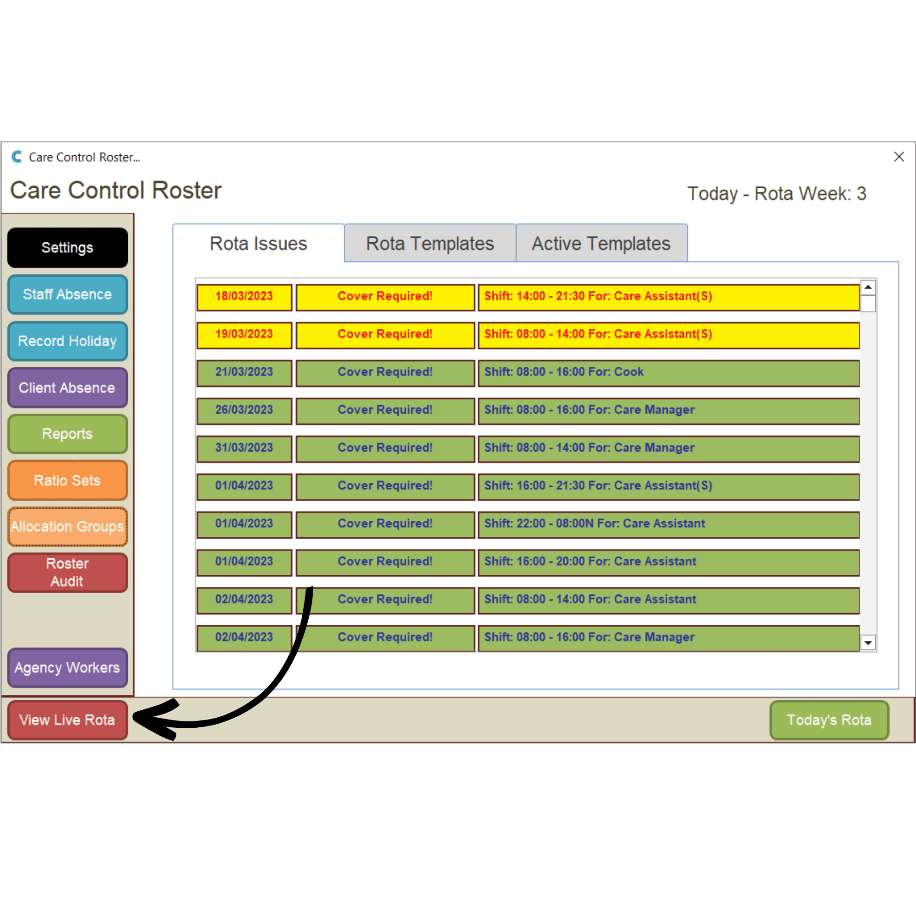Viewport: 916px width, 916px height.
Task: Select the Rota Issues tab
Action: (258, 244)
